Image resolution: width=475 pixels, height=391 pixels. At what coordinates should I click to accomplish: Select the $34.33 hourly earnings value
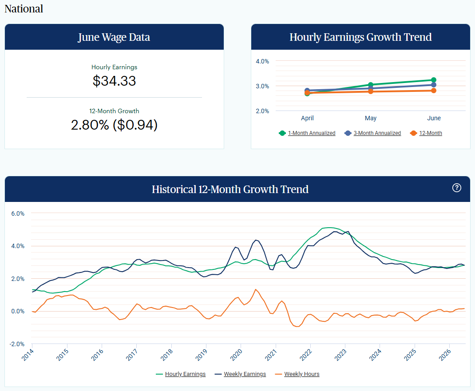tap(114, 81)
